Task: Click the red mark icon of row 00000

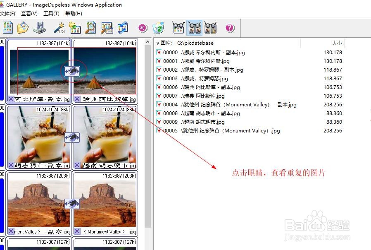Action: tap(159, 52)
